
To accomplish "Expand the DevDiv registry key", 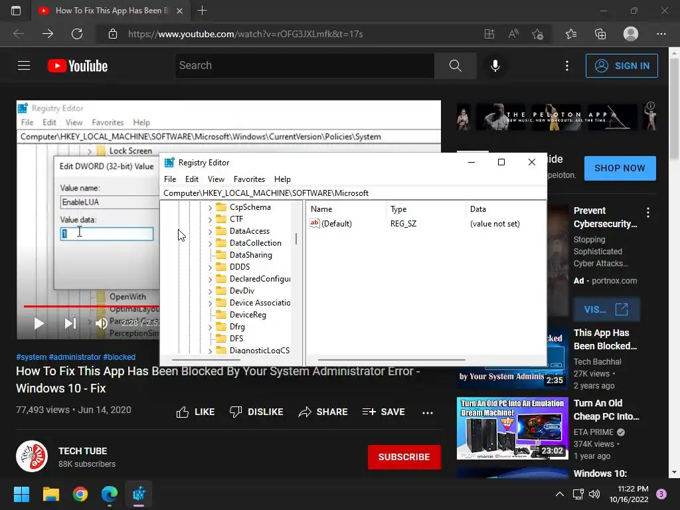I will (210, 292).
